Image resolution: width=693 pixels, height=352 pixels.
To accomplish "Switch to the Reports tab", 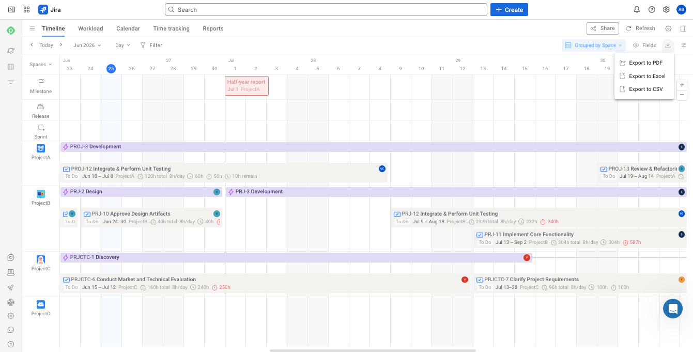I will (213, 28).
